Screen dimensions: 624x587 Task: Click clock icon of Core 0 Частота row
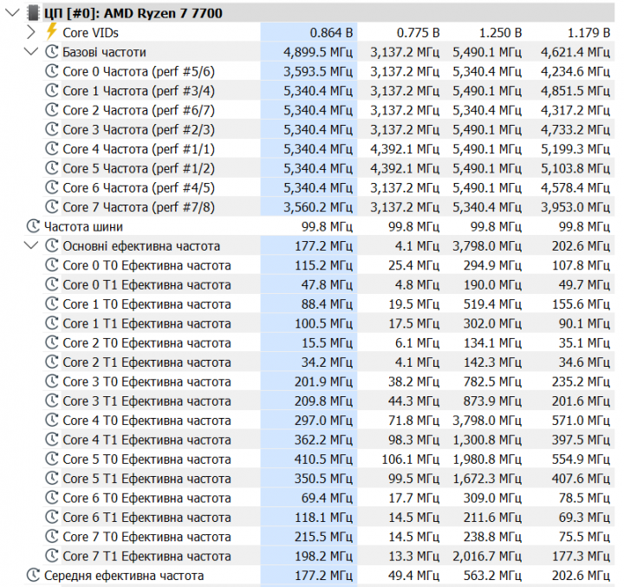click(52, 71)
